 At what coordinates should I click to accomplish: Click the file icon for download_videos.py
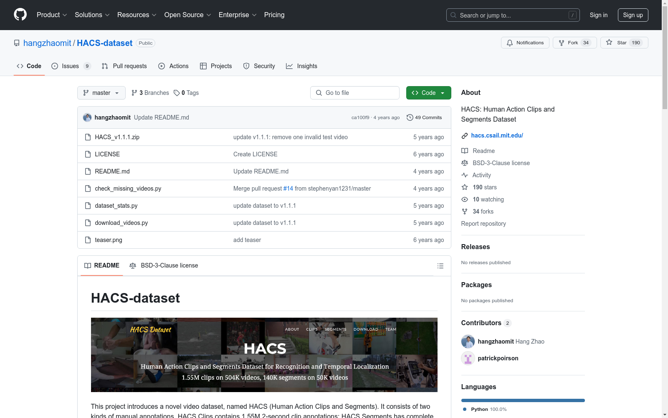[x=88, y=223]
